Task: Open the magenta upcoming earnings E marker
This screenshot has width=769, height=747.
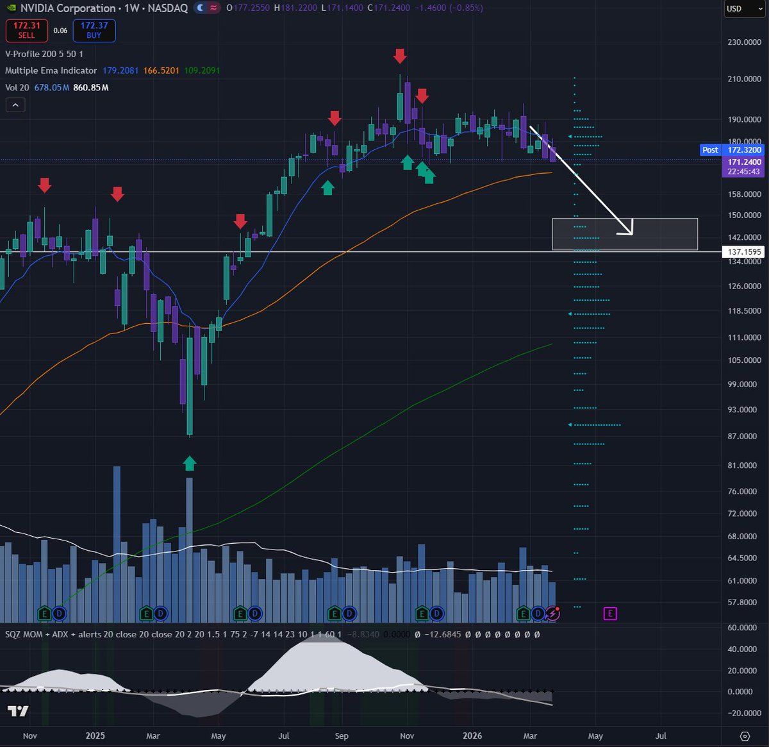Action: tap(610, 614)
